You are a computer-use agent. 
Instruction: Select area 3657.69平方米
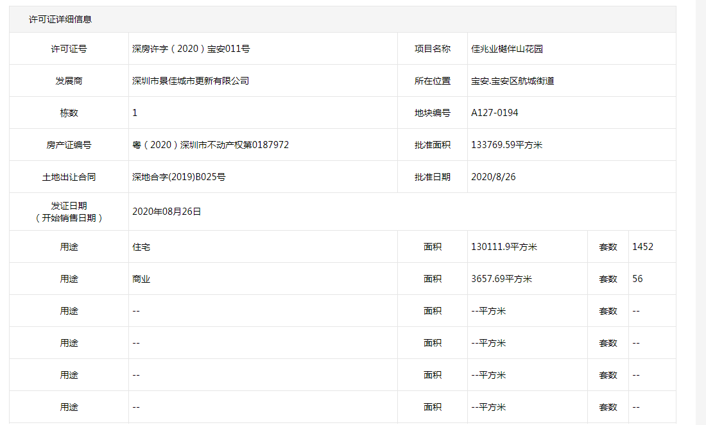pos(502,279)
